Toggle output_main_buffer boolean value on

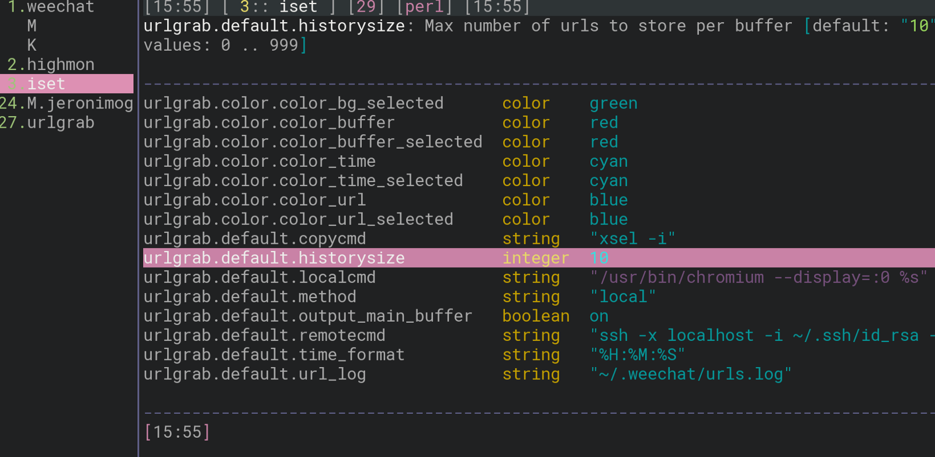click(x=599, y=316)
